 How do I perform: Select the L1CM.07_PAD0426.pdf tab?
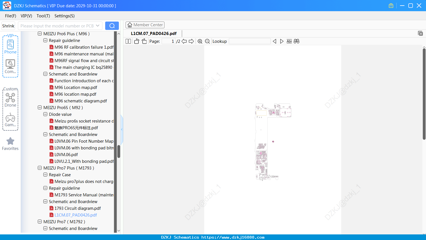tap(154, 34)
